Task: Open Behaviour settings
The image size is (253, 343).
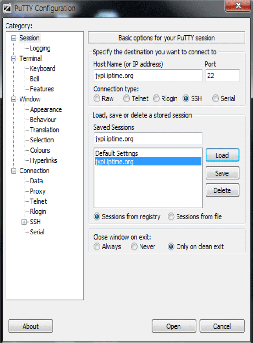Action: [x=43, y=120]
